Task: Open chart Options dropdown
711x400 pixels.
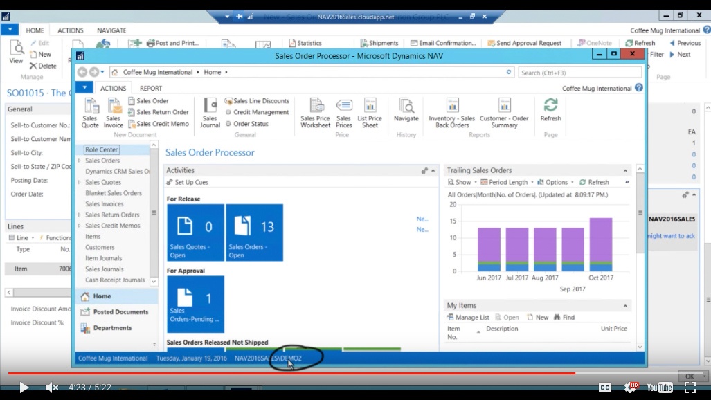Action: 555,182
